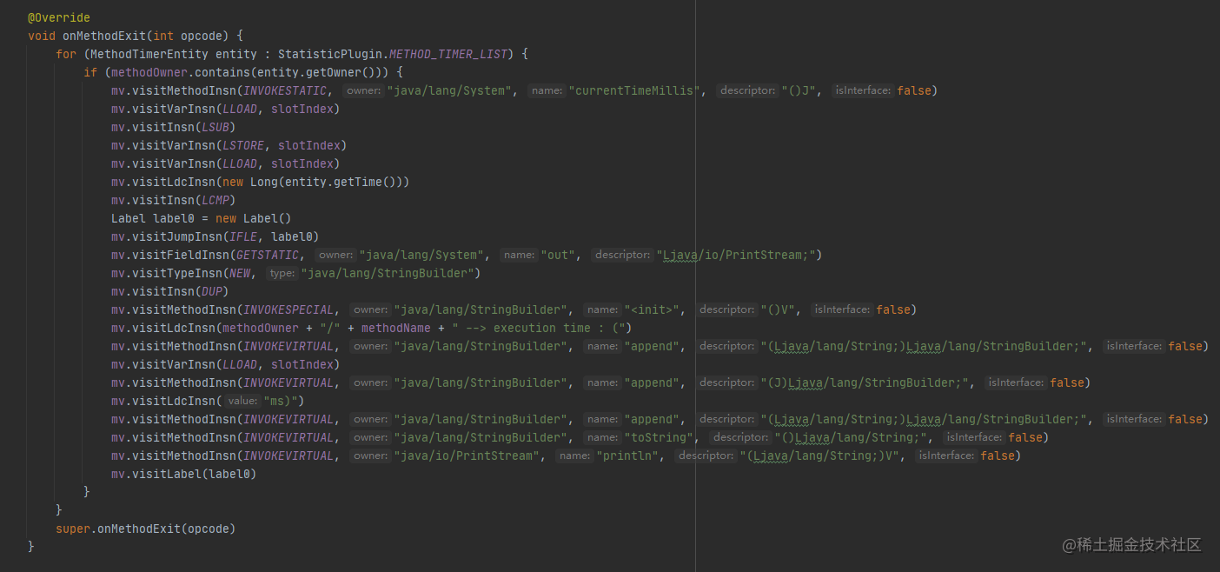Click the "()Ljava/lang/String;" descriptor string

click(x=851, y=437)
